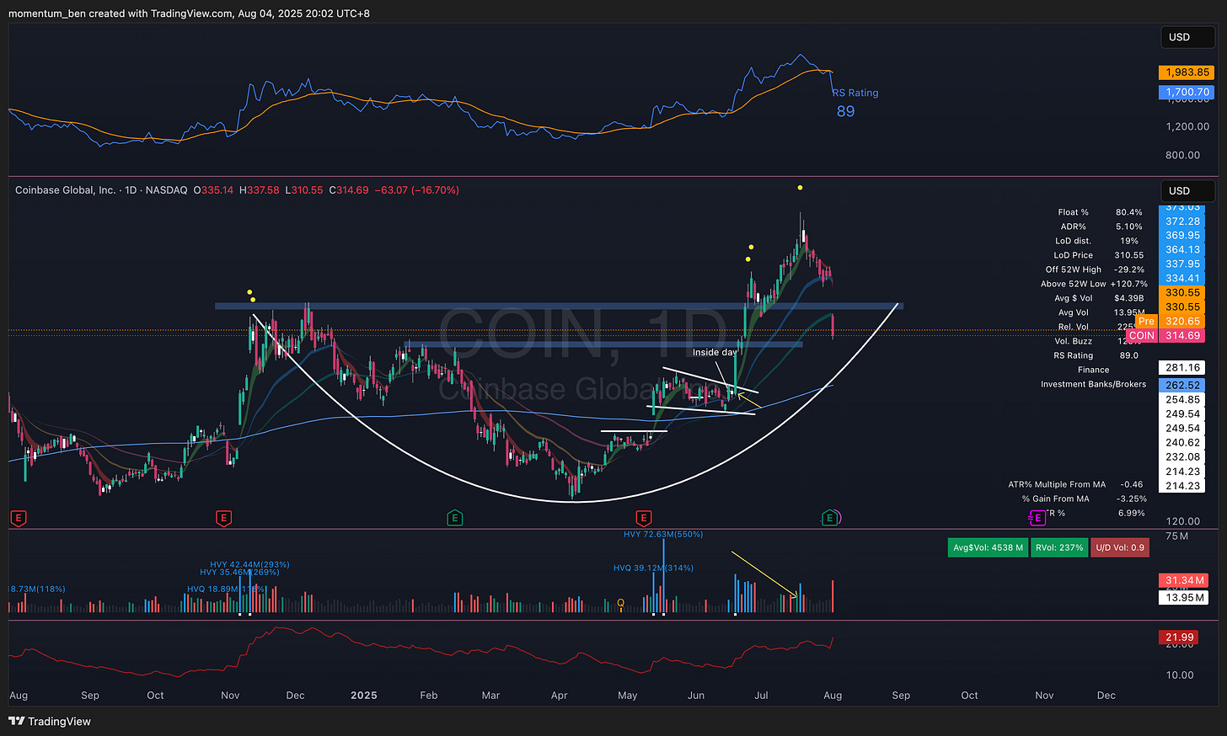Click the 364.13 price label
Viewport: 1227px width, 736px height.
(x=1182, y=250)
